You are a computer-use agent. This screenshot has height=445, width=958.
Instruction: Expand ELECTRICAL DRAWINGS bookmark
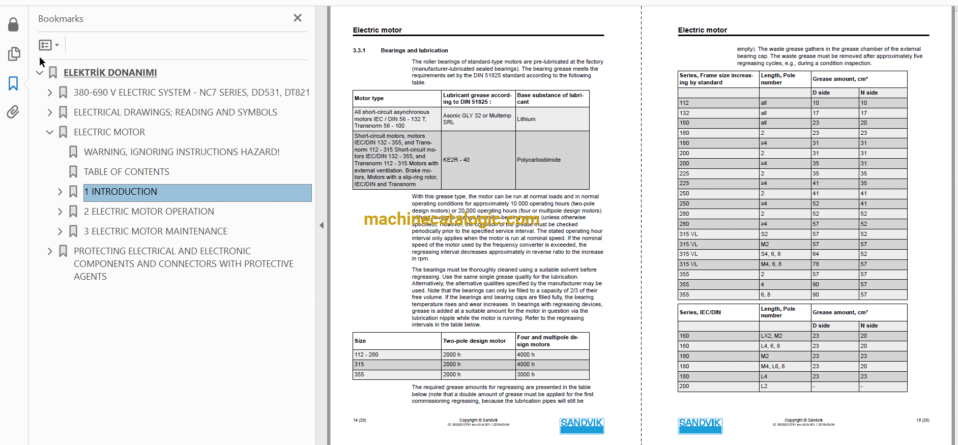click(50, 112)
